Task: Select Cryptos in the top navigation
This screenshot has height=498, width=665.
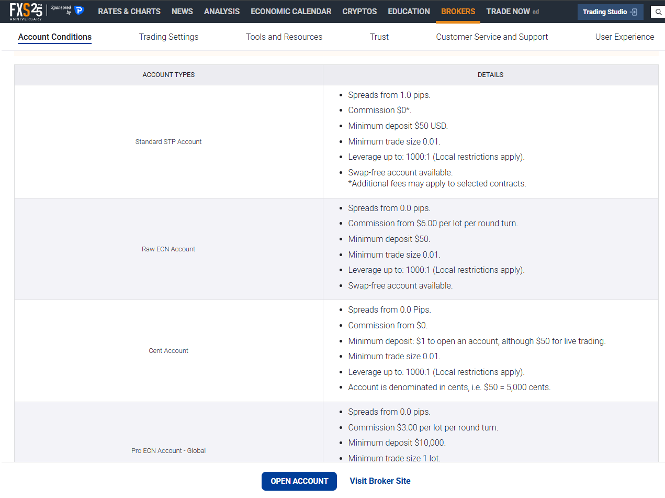Action: coord(359,12)
